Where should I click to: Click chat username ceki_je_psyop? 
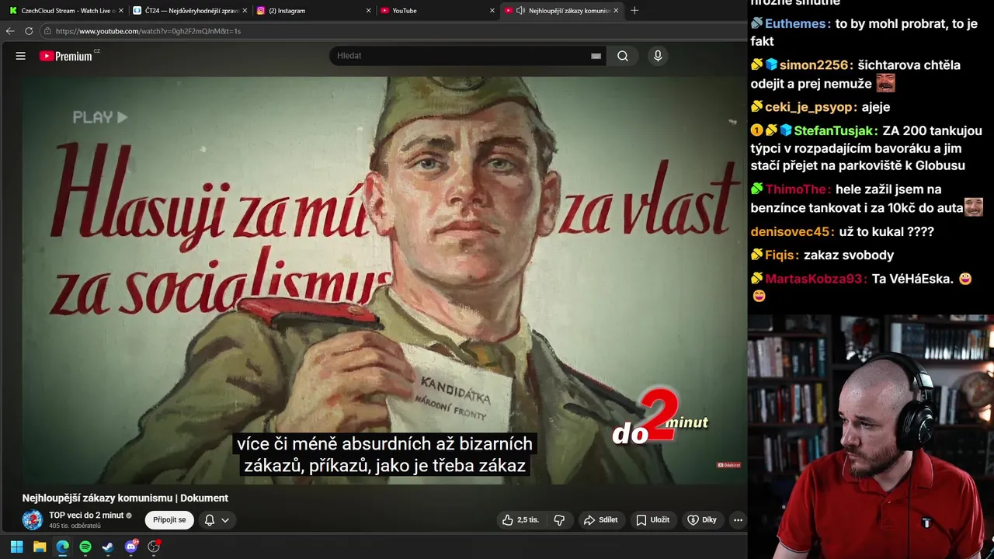811,107
